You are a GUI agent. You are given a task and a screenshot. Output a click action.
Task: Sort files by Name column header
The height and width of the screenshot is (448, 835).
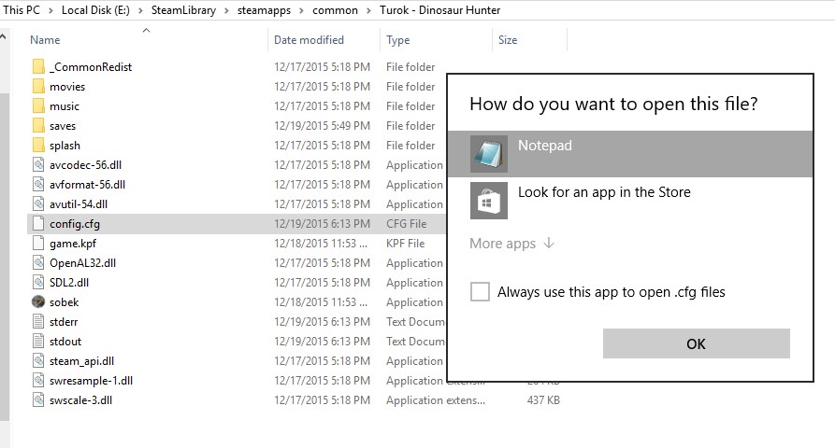pos(45,40)
